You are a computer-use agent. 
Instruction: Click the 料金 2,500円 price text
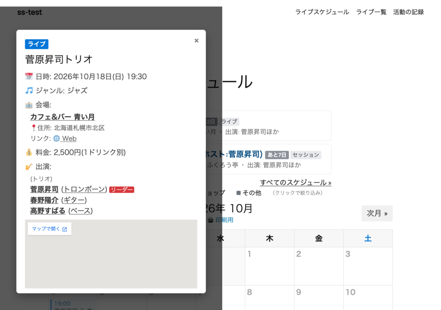(x=81, y=152)
